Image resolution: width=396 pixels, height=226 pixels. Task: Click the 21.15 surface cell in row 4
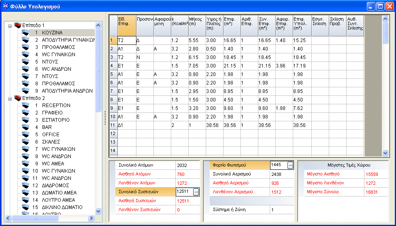[232, 66]
